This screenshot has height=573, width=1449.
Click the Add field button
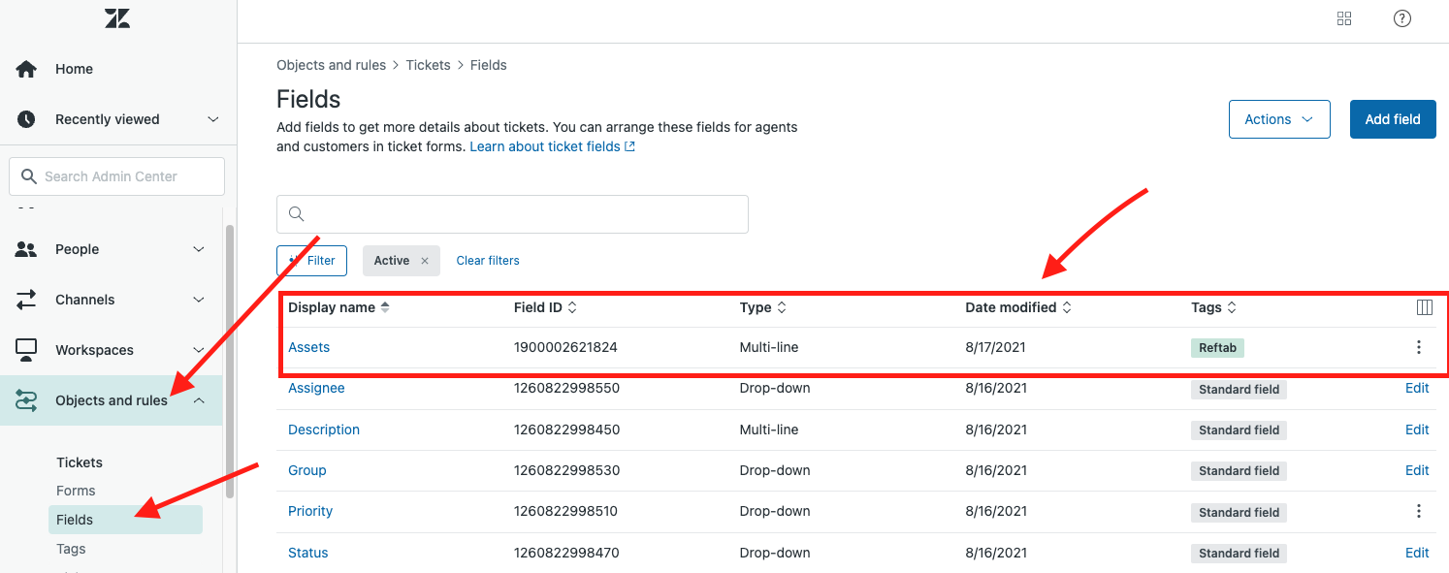click(x=1392, y=119)
